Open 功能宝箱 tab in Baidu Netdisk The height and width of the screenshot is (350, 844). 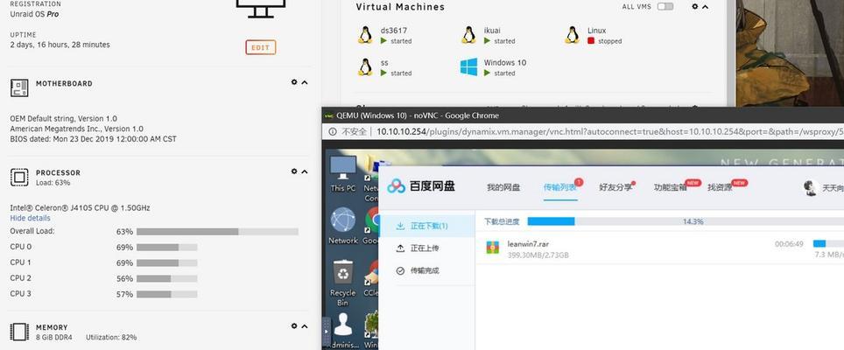pyautogui.click(x=670, y=187)
